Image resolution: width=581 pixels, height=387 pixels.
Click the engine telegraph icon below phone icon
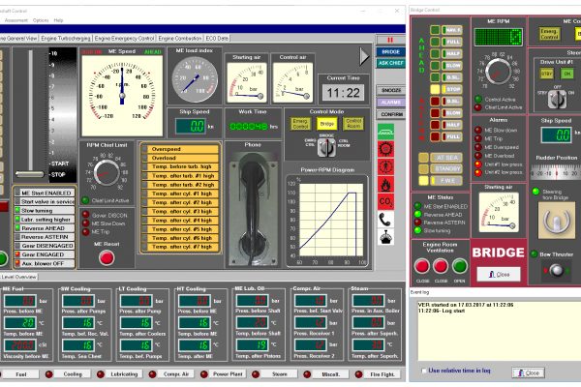[x=385, y=237]
